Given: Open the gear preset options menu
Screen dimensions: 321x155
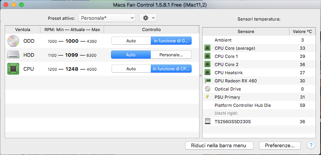Looking at the screenshot, I should pyautogui.click(x=148, y=18).
